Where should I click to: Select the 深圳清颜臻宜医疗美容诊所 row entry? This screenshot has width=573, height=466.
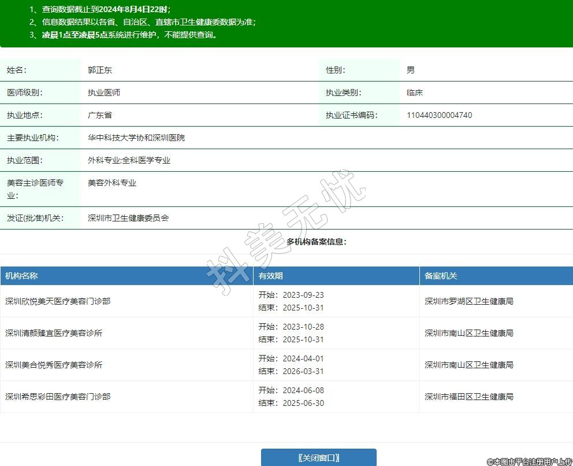pyautogui.click(x=54, y=333)
